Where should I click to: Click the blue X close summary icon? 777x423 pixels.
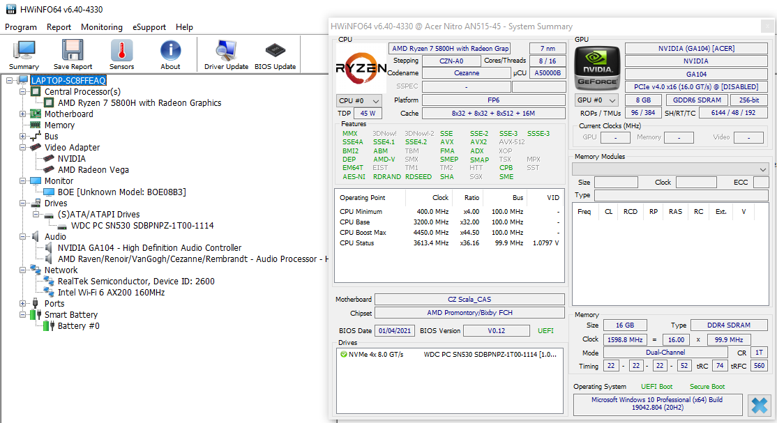(x=759, y=405)
